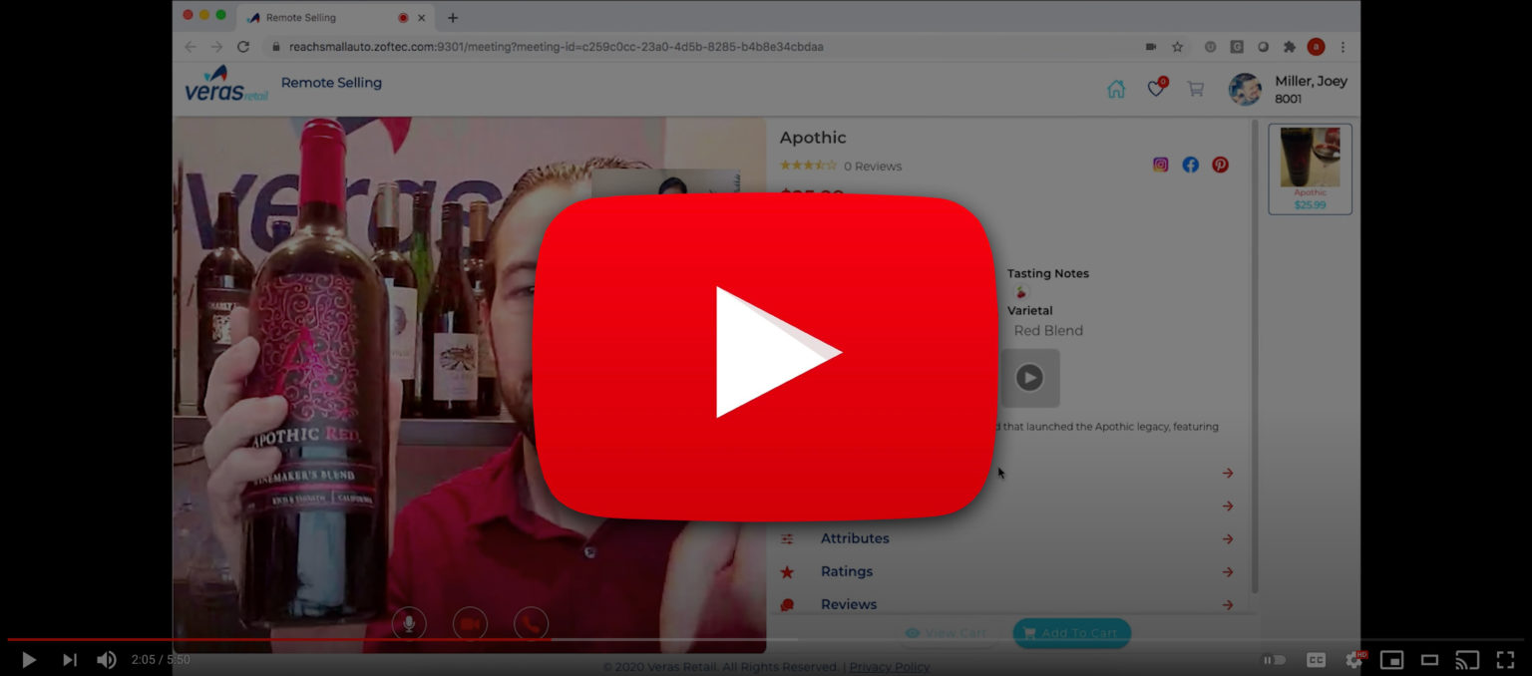1532x676 pixels.
Task: Click the Reviews chat bubble icon
Action: point(787,604)
